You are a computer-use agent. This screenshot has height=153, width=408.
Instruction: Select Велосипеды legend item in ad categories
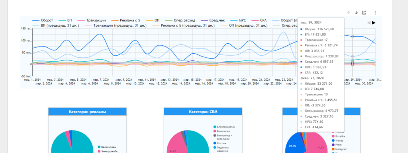tap(107, 147)
